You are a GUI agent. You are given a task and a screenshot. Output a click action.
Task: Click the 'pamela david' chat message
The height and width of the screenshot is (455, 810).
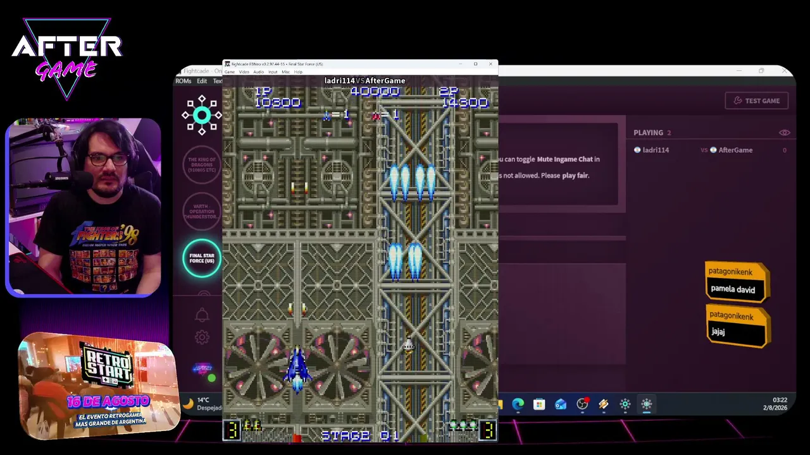[737, 282]
